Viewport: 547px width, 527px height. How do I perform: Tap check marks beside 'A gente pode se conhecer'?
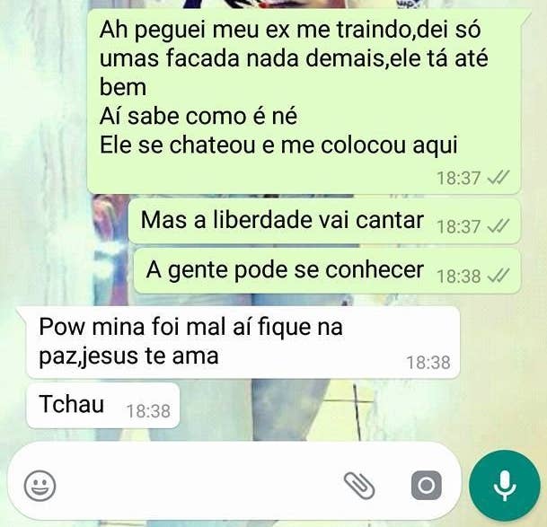(x=498, y=276)
